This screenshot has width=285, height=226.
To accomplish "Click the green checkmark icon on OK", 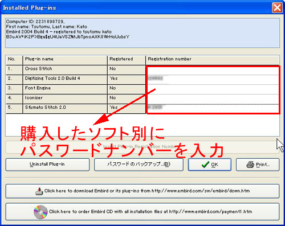I will pos(205,165).
